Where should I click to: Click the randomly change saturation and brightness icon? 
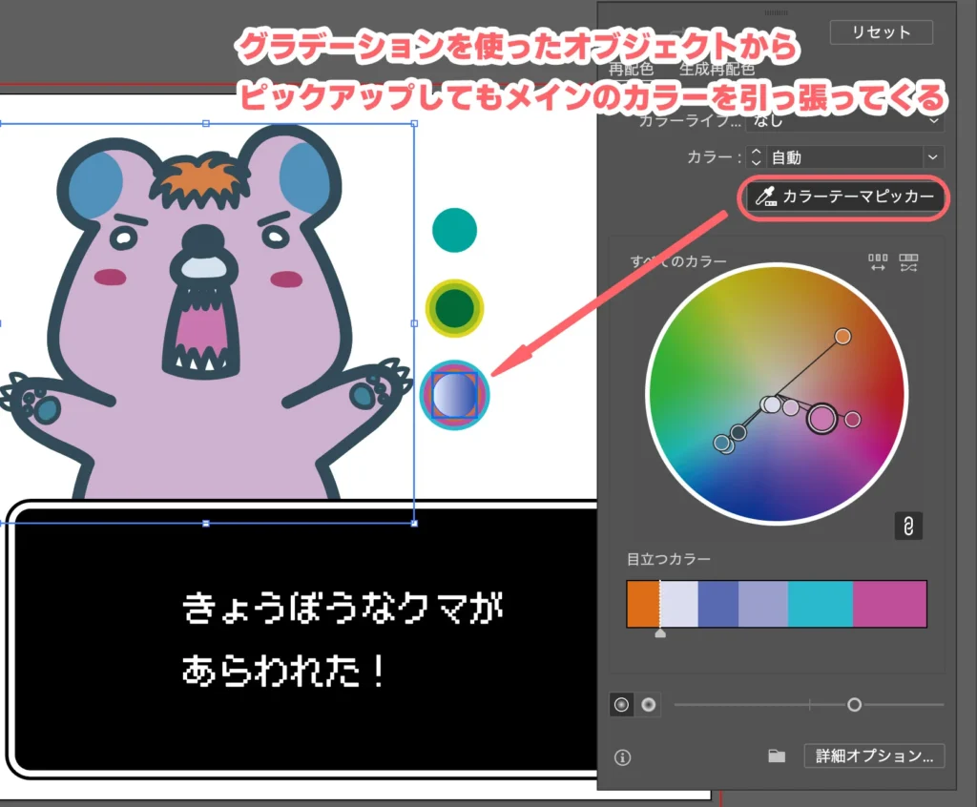[x=908, y=262]
